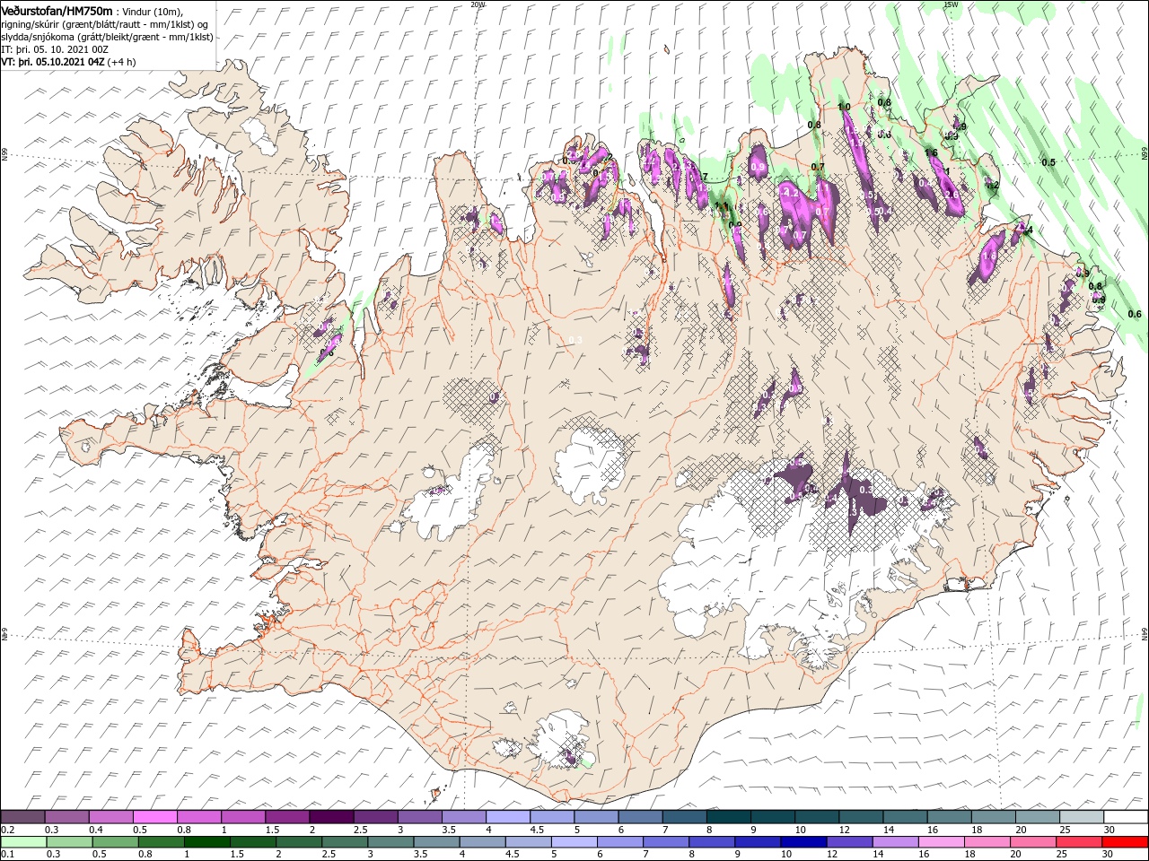
Task: Select the grey-teal 16 swatch in the upper legend row
Action: (x=950, y=817)
